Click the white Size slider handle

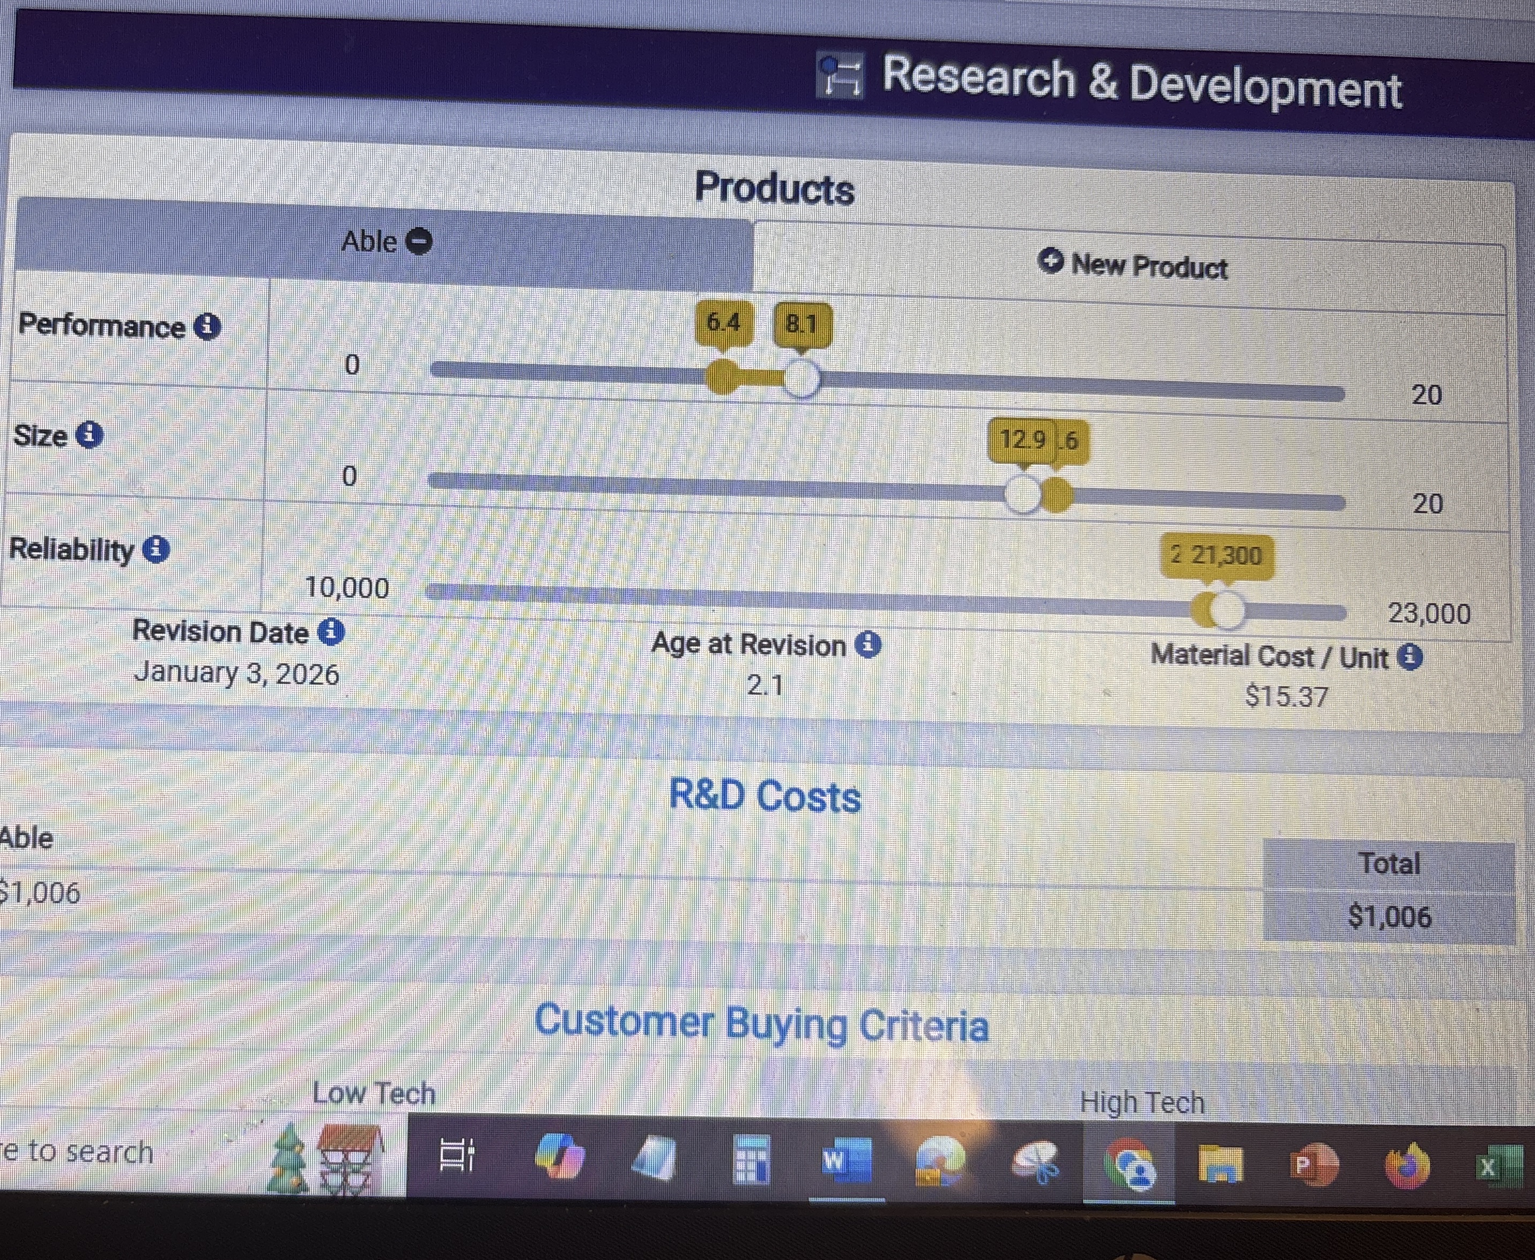[x=1024, y=494]
